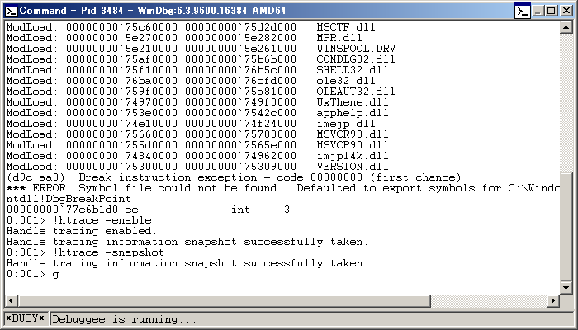Click the horizontal scrollbar left arrow

11,300
